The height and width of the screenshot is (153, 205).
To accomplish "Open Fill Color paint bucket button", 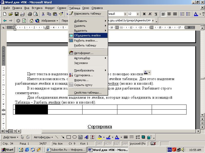I will point(100,137).
